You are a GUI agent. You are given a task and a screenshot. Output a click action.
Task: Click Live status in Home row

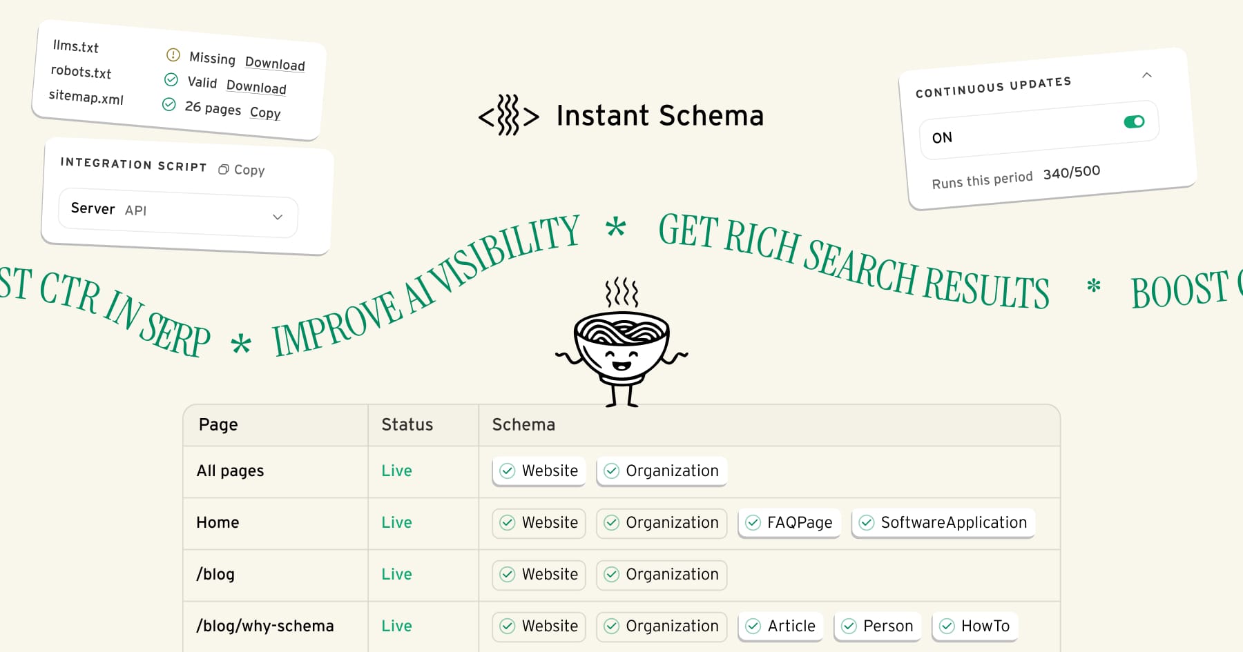[396, 522]
